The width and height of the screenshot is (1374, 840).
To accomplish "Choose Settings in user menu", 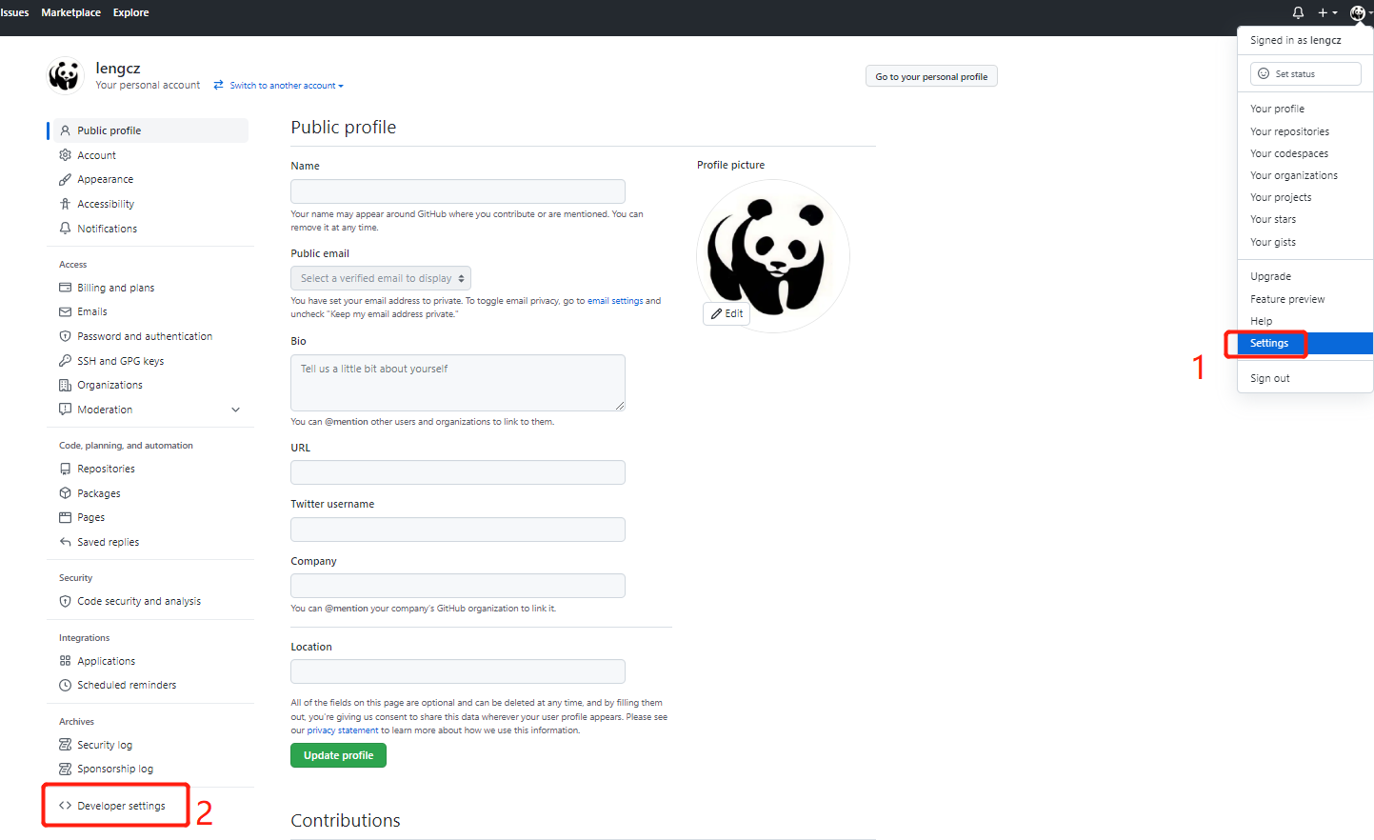I will (x=1305, y=343).
